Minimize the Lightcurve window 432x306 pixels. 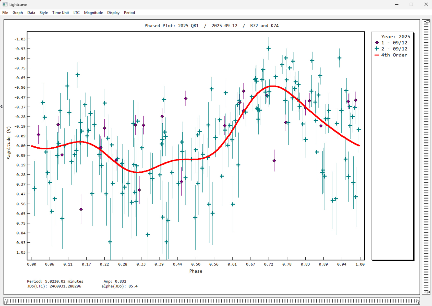click(x=397, y=4)
